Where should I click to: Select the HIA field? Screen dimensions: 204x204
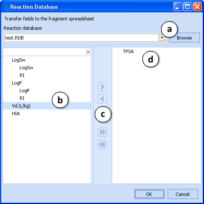16,113
